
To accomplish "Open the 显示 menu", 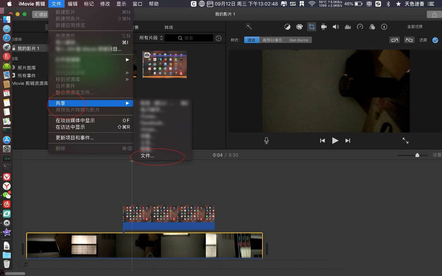I will pyautogui.click(x=121, y=4).
